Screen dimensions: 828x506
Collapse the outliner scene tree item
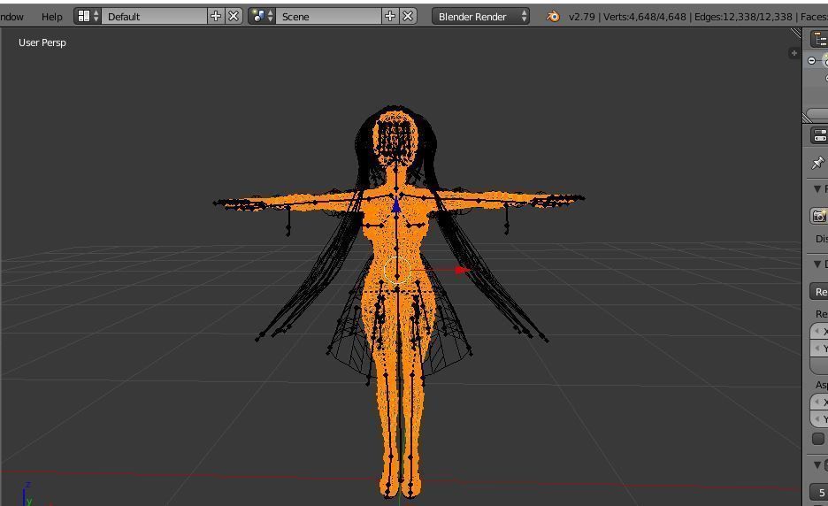tap(811, 61)
